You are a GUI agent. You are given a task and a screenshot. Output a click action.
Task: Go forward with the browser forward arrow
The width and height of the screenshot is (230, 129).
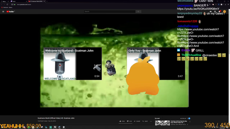click(x=4, y=5)
